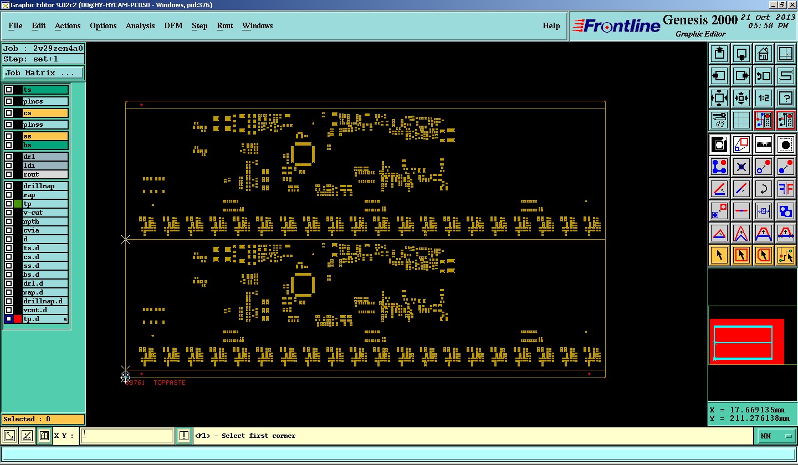Click the rectangle area select arrow icon

(741, 255)
